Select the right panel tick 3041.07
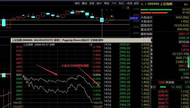Screen dimensions: 190x108 [163, 99]
